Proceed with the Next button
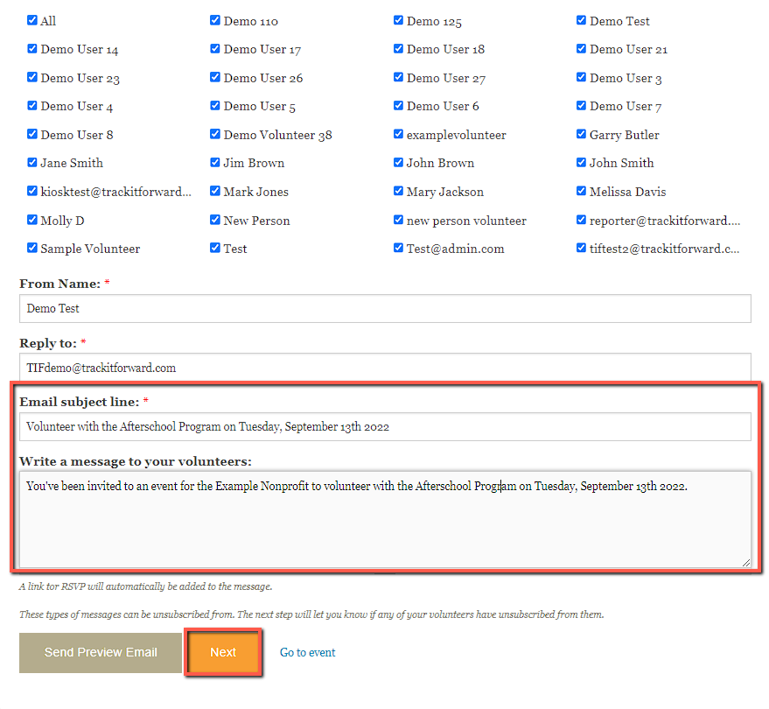The image size is (769, 709). [223, 653]
